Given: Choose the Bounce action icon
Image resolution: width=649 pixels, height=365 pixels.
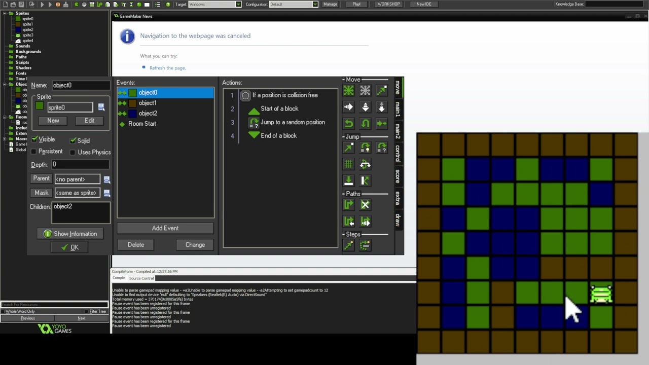Looking at the screenshot, I should coord(365,180).
